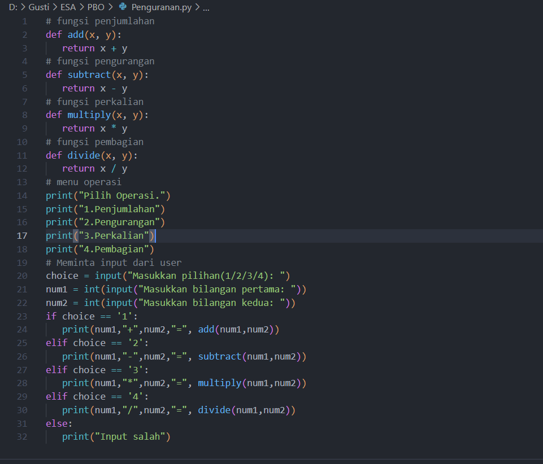Viewport: 543px width, 464px height.
Task: Click the comment '# fungsi penjumlahan'
Action: (100, 21)
